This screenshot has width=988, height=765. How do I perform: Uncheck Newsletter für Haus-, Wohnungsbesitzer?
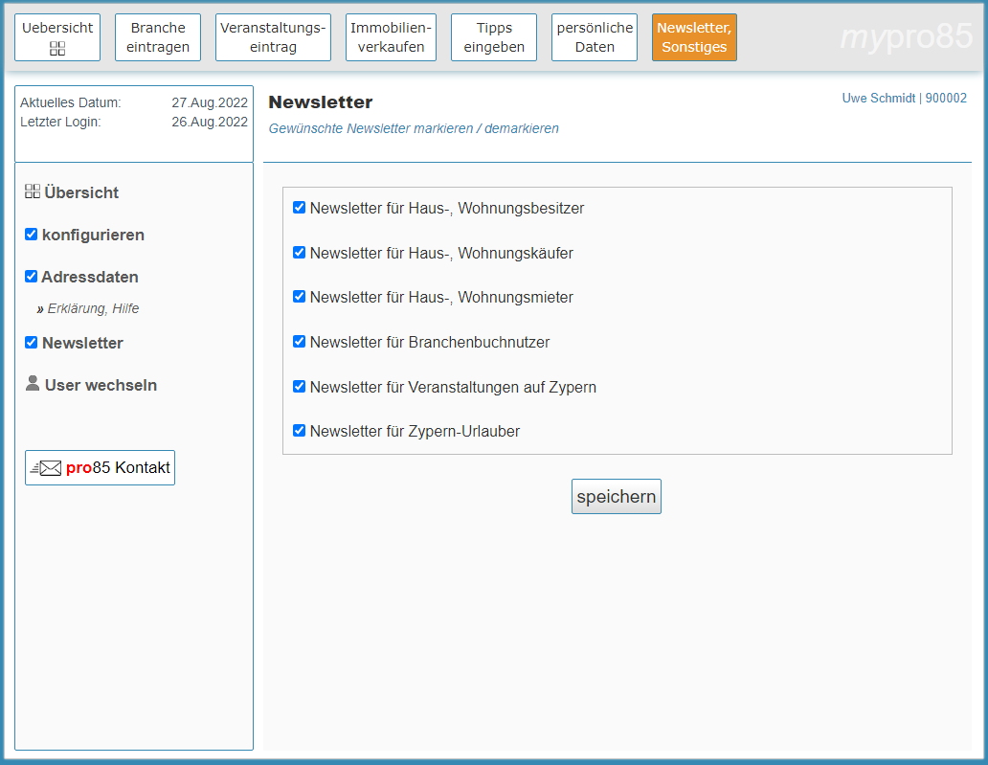[299, 208]
